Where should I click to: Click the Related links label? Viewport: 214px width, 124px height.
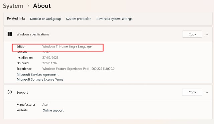[16, 19]
